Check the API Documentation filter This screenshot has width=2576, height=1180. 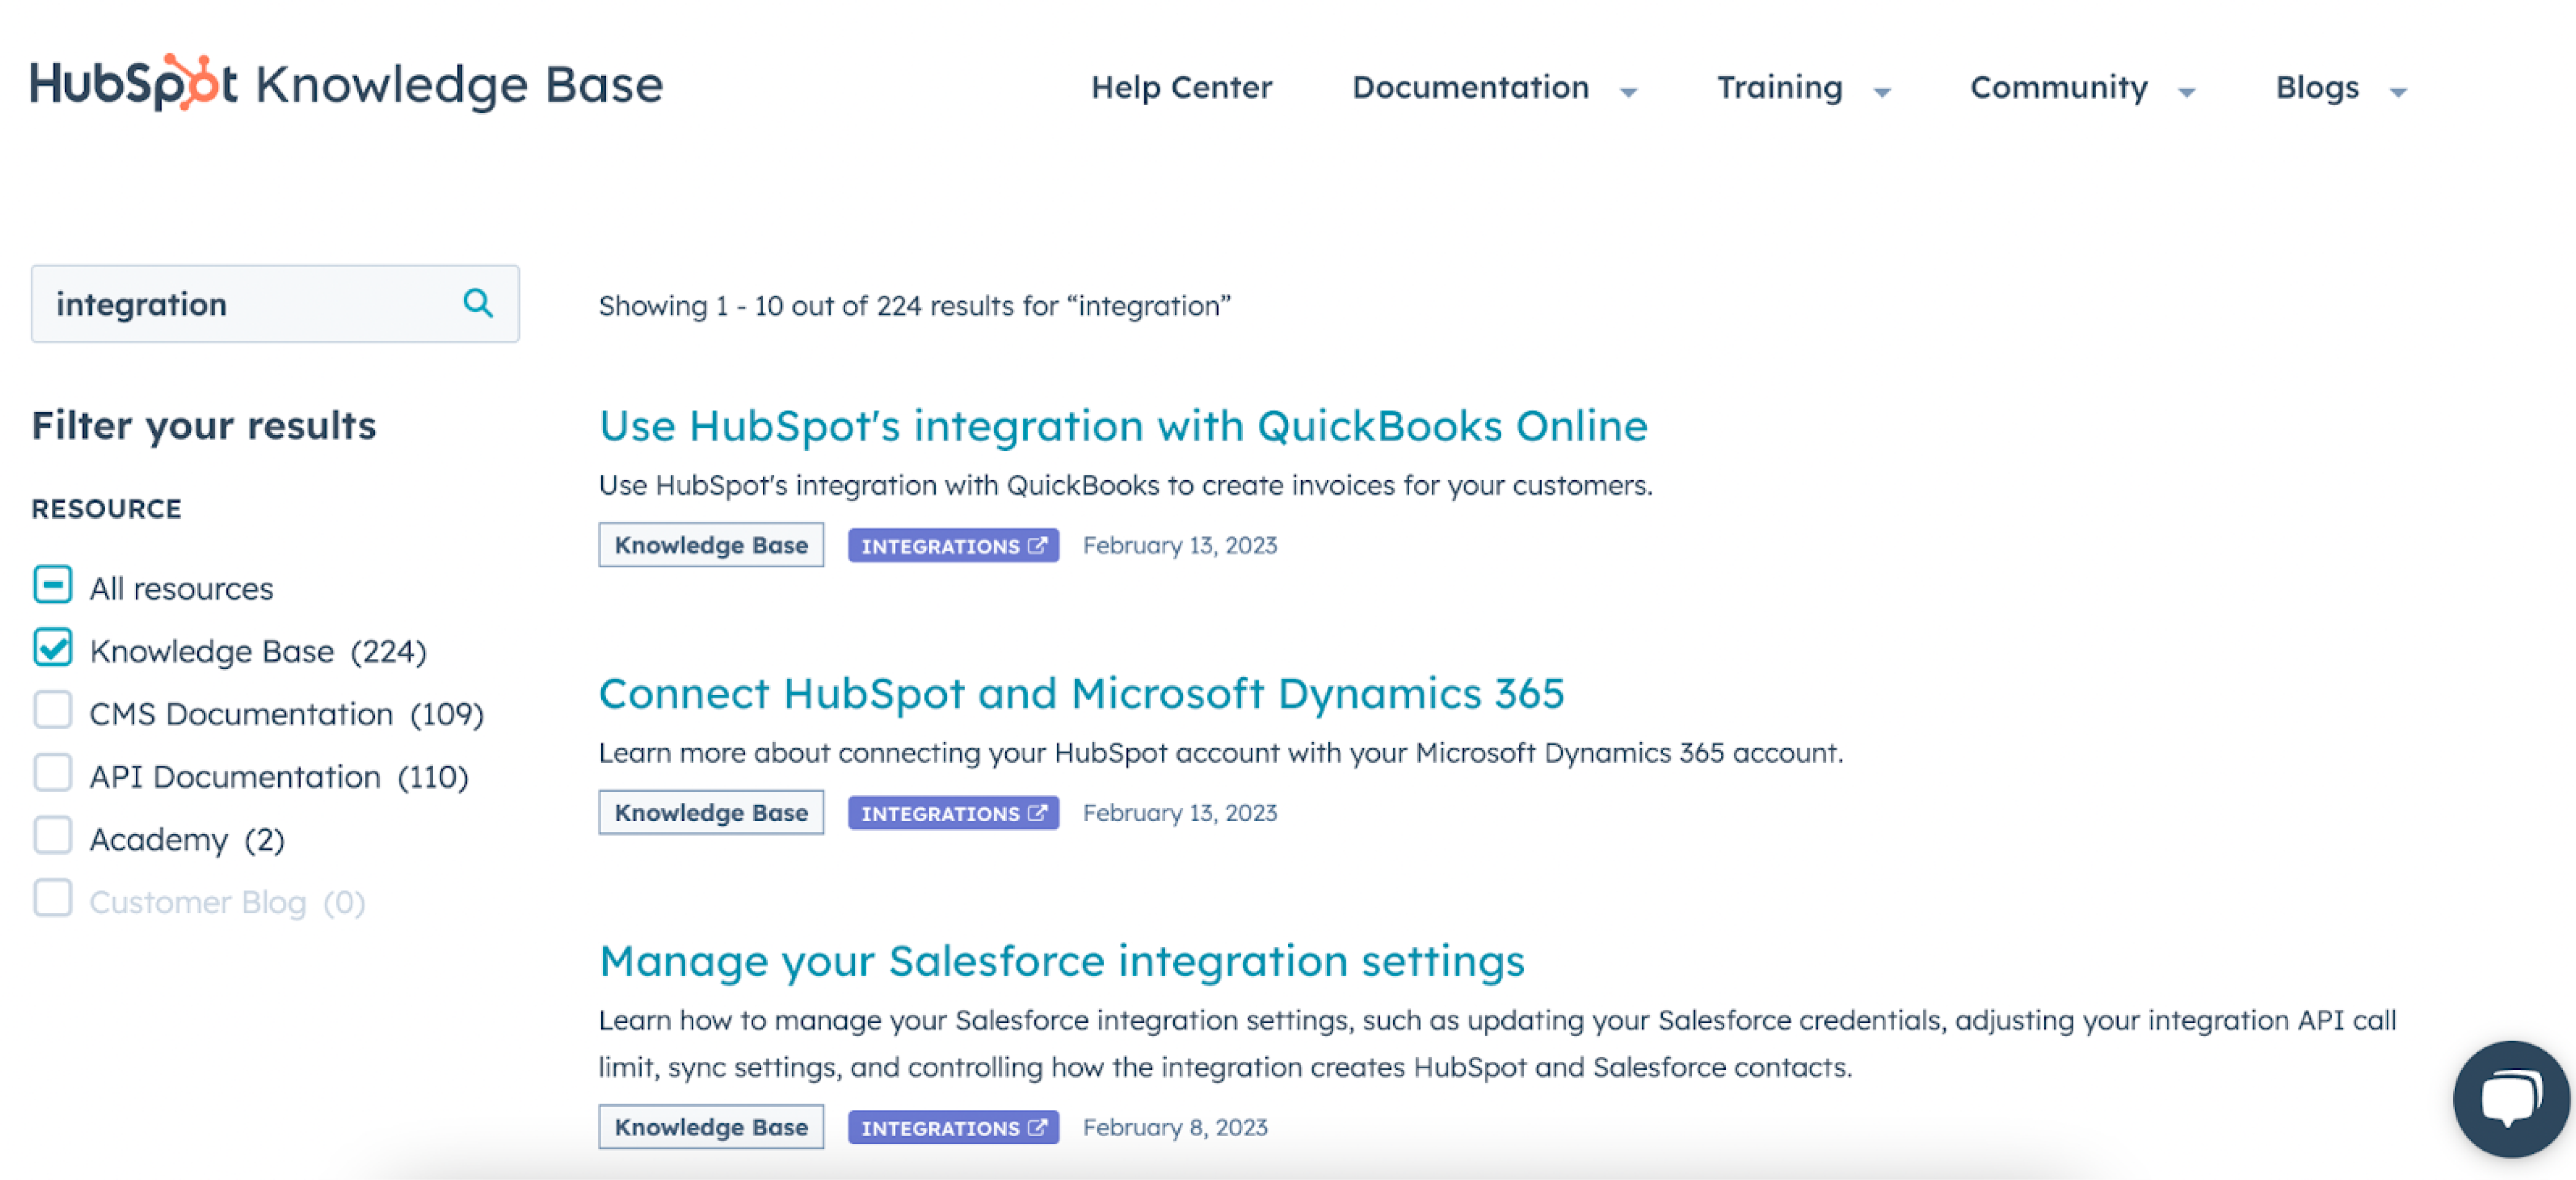point(52,773)
